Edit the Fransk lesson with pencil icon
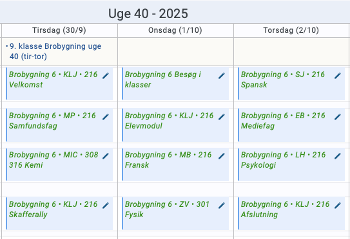Screen dimensions: 350x239 point(222,156)
